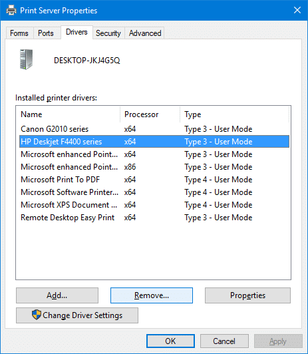Confirm with the OK button

[x=170, y=341]
